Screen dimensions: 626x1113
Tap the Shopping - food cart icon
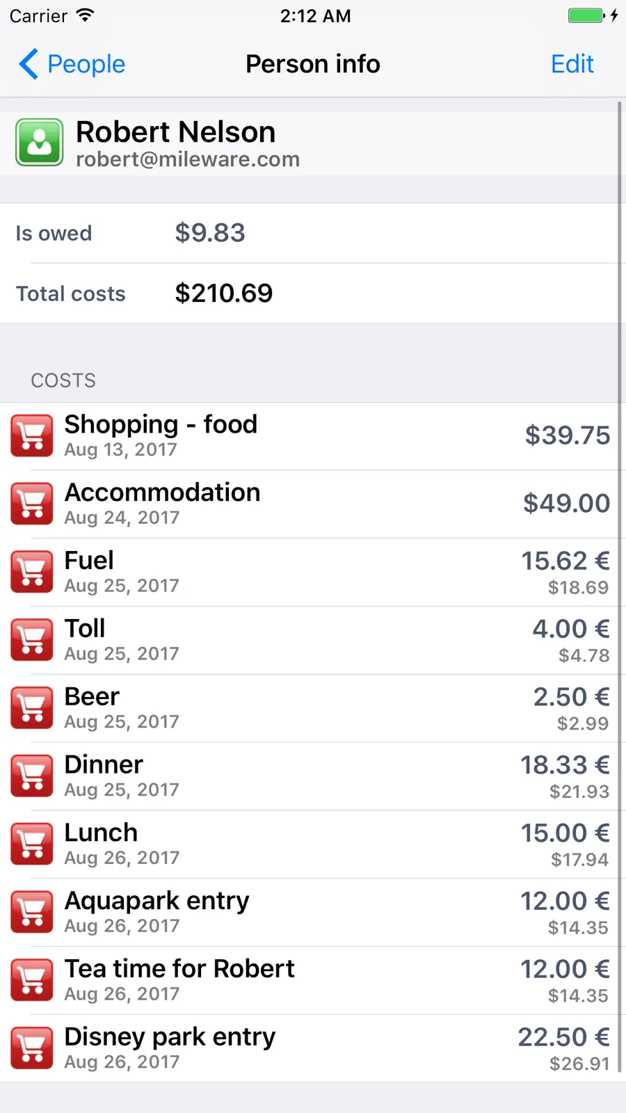point(32,436)
